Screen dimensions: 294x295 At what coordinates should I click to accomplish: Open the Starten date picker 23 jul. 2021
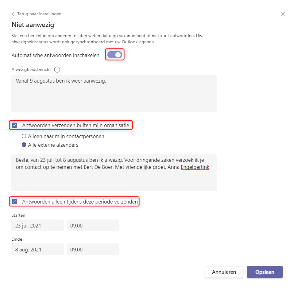[x=38, y=225]
